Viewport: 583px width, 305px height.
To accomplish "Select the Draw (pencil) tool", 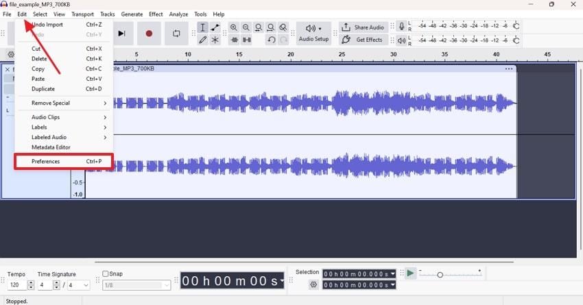I will pos(202,40).
